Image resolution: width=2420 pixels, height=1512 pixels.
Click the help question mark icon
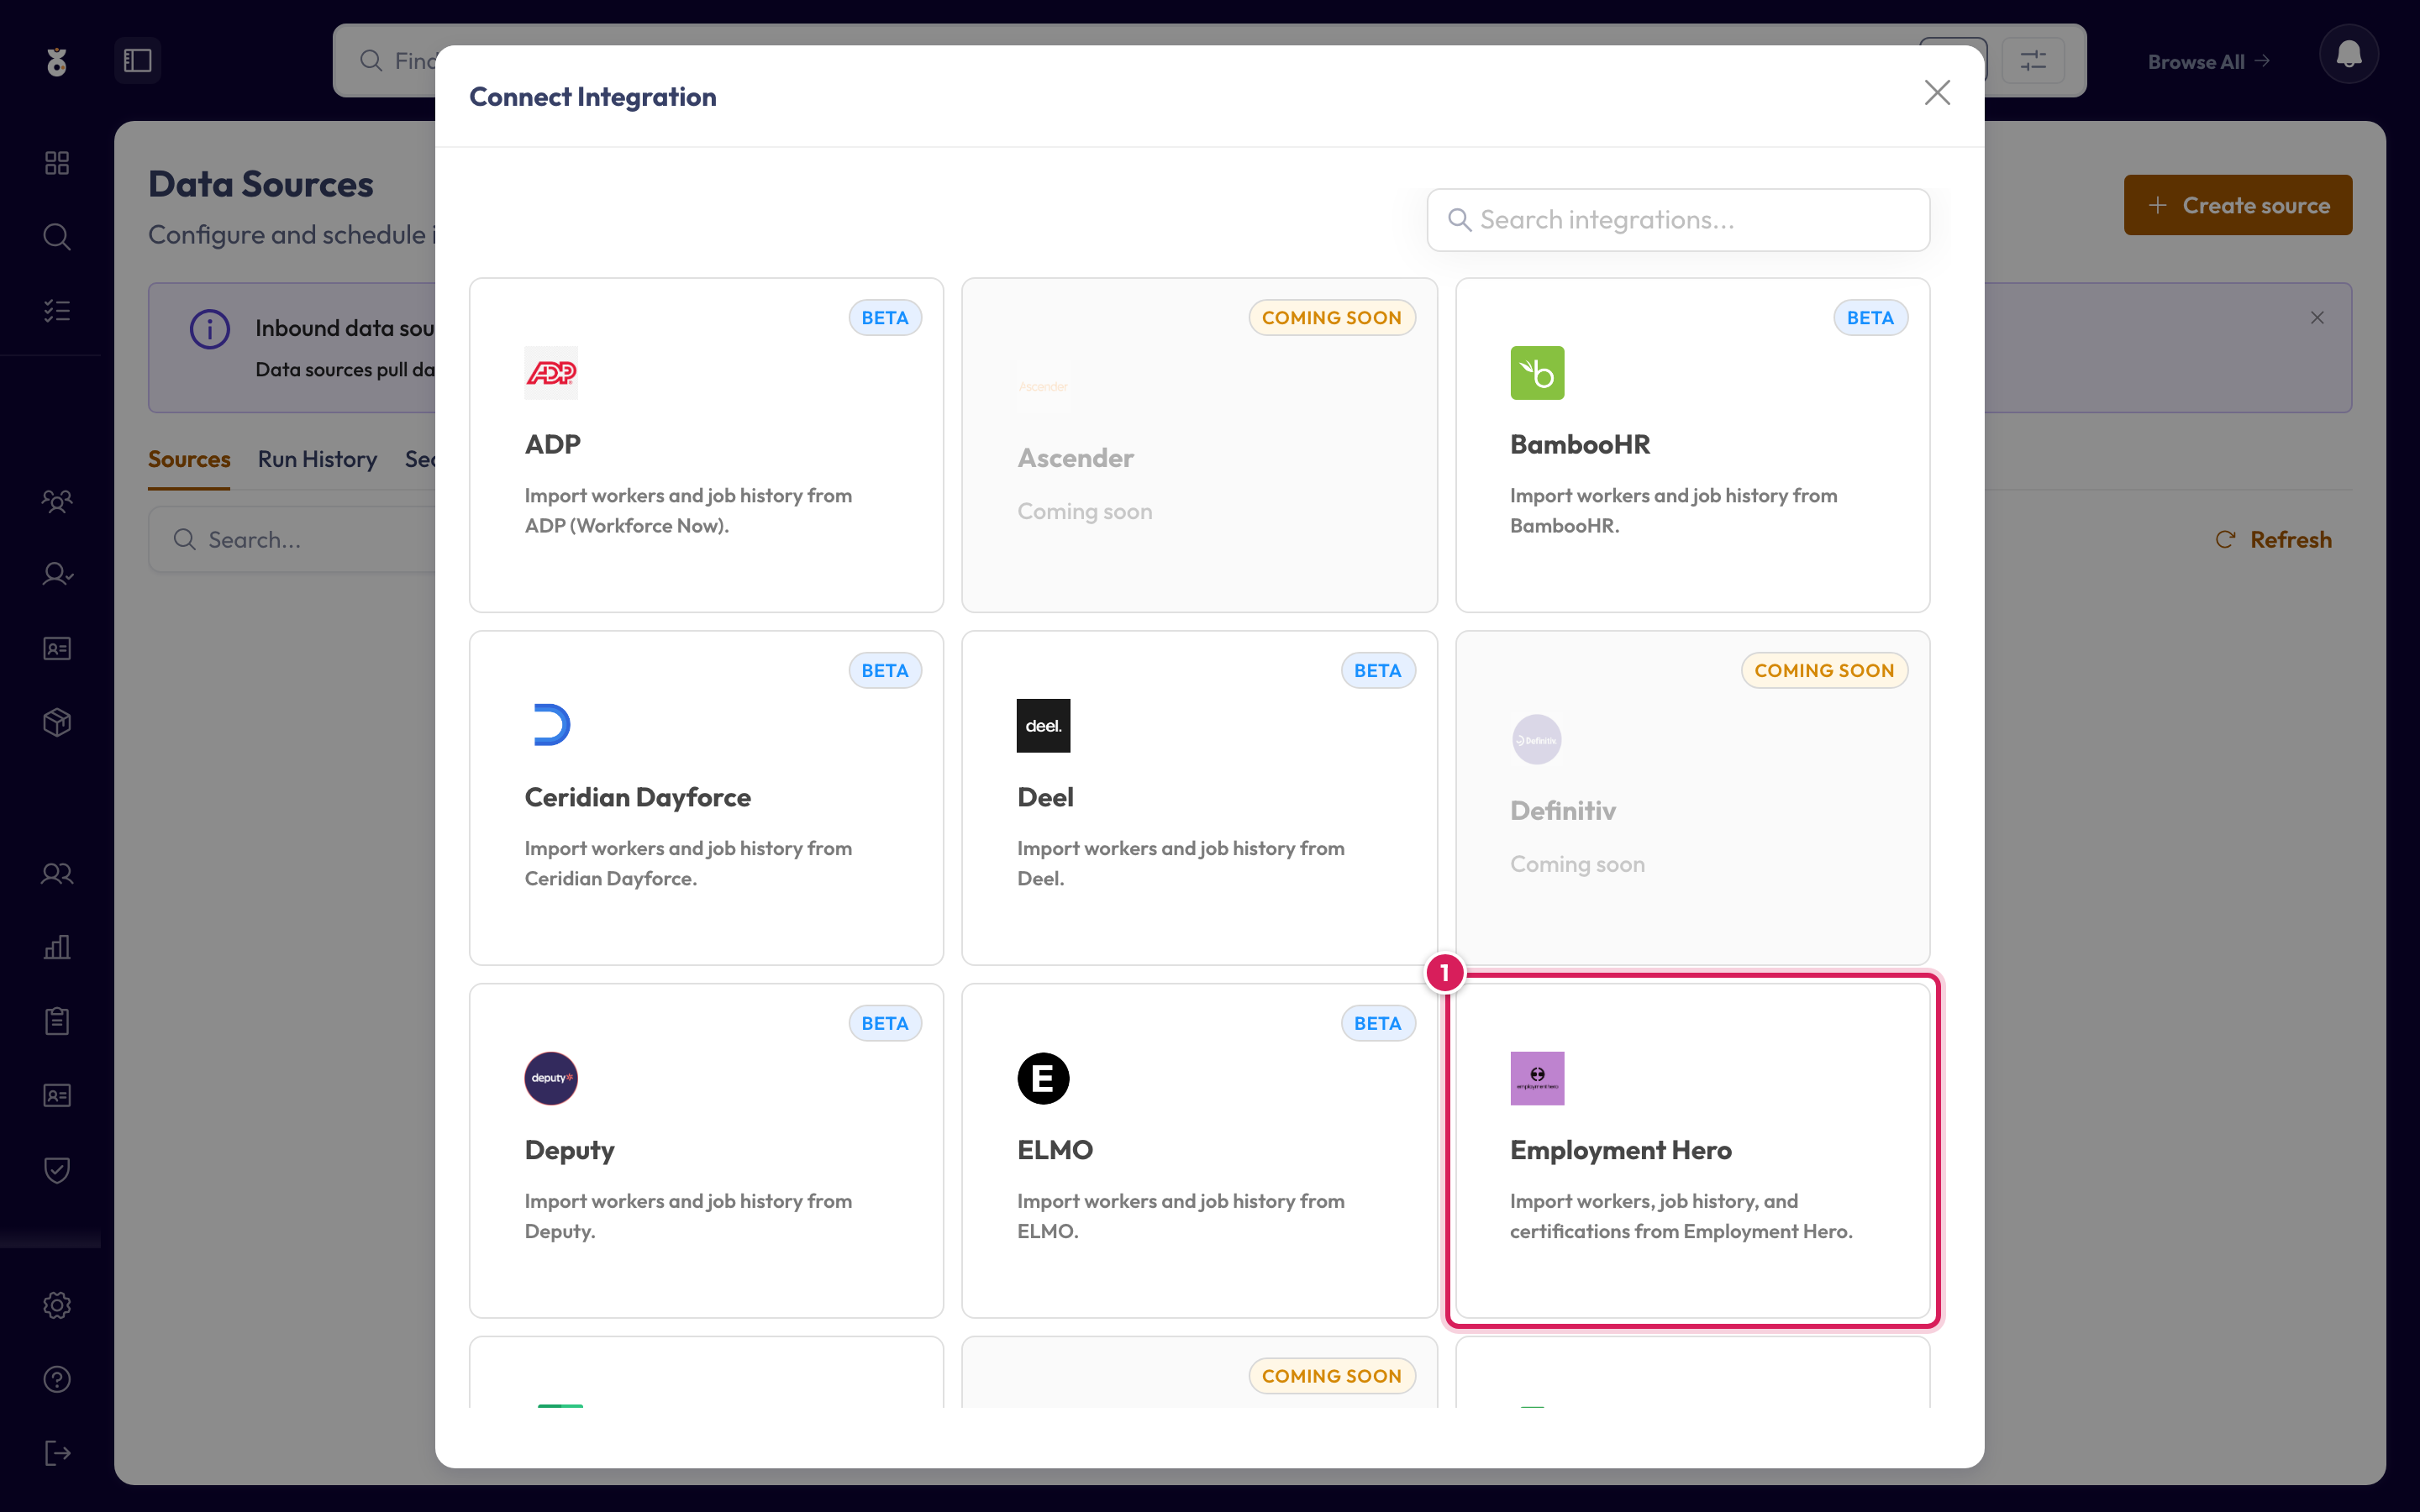point(57,1379)
